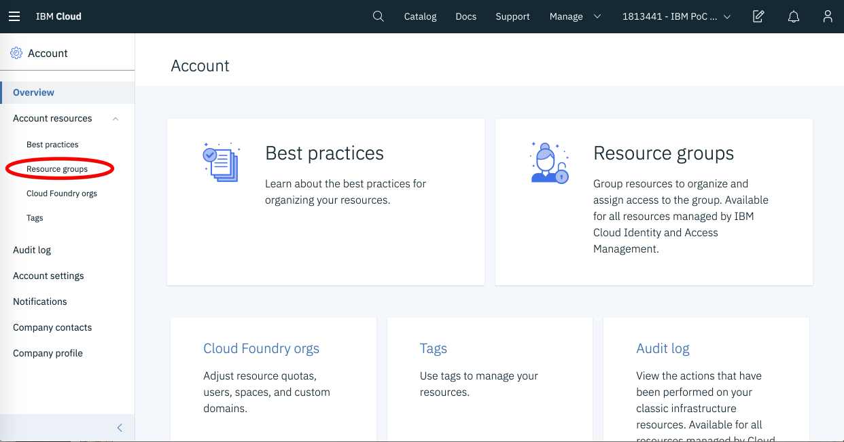Open the Tags card link
The width and height of the screenshot is (844, 442).
click(434, 349)
